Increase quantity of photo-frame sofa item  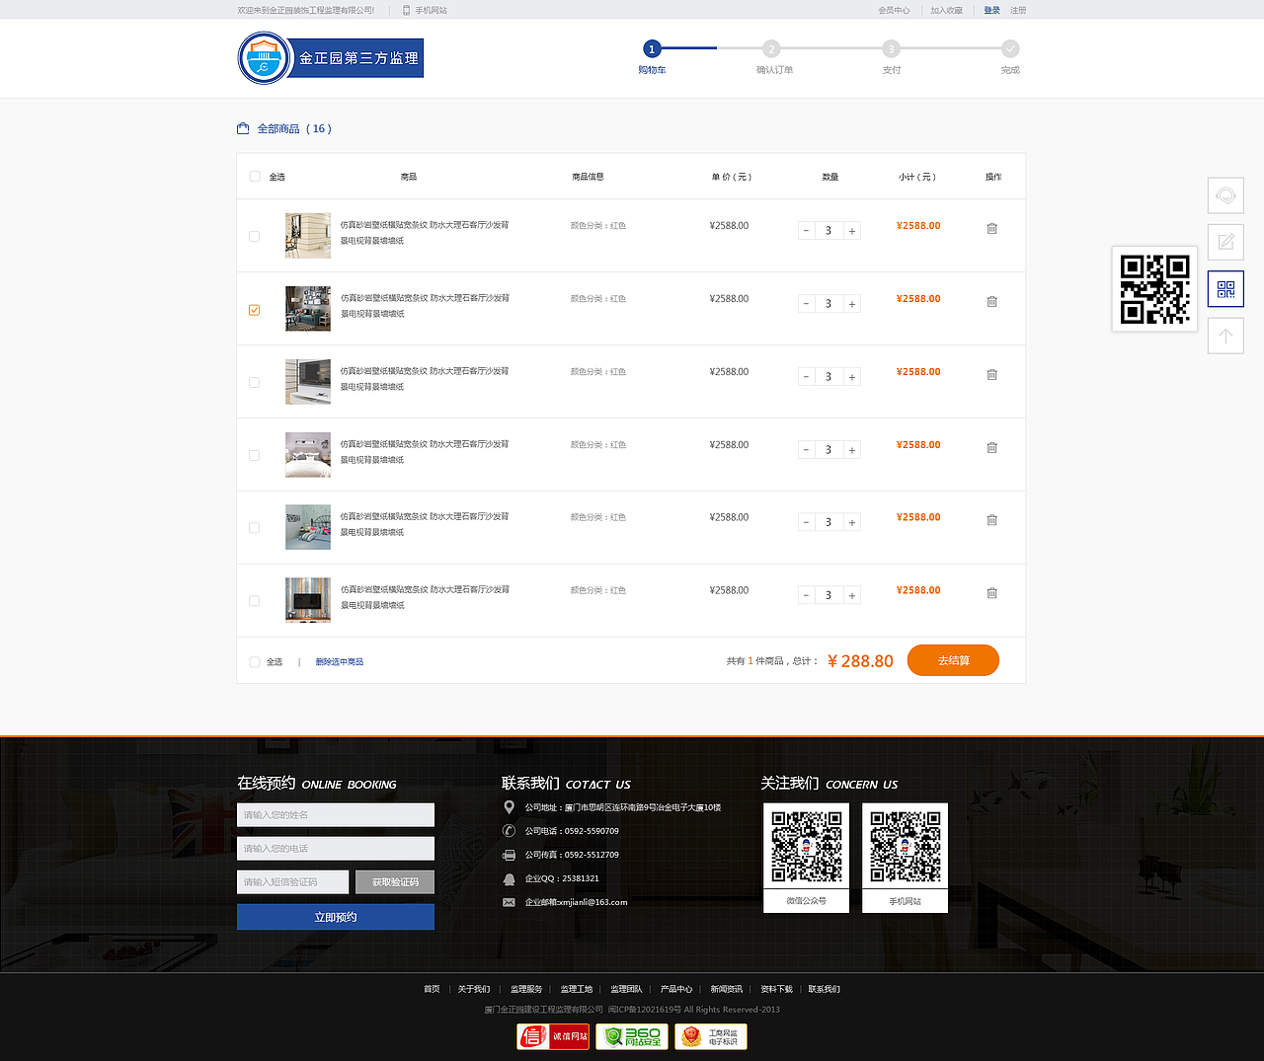pos(852,304)
